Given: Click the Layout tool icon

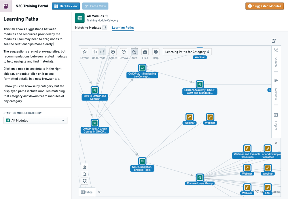Looking at the screenshot, I should click(84, 52).
